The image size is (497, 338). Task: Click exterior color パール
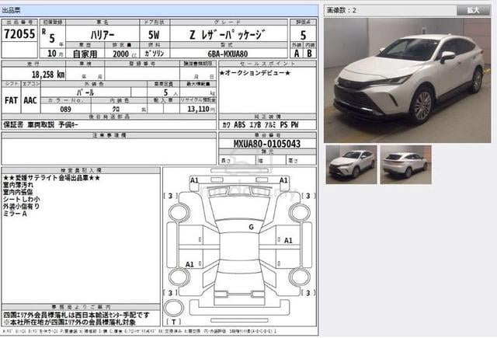click(85, 92)
